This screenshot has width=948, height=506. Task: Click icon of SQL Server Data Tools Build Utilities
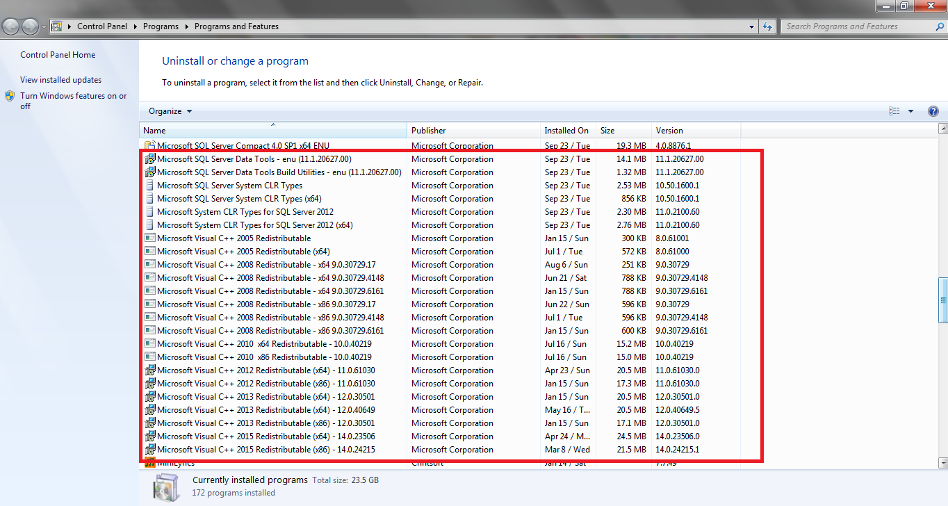(x=149, y=172)
